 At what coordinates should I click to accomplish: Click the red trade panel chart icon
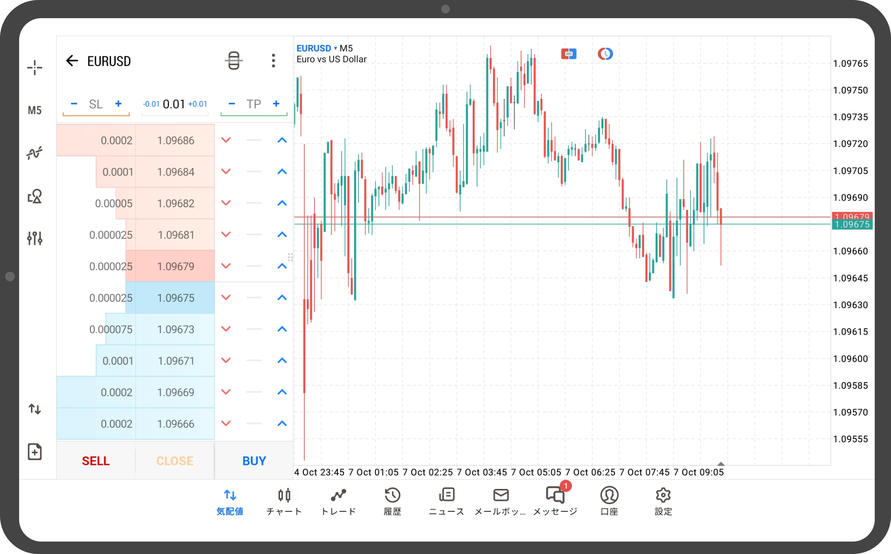coord(568,54)
